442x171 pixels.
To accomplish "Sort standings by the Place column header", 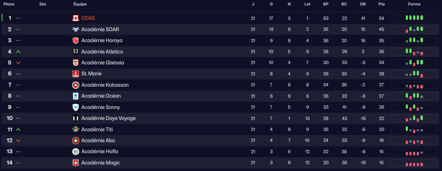I will click(x=9, y=4).
